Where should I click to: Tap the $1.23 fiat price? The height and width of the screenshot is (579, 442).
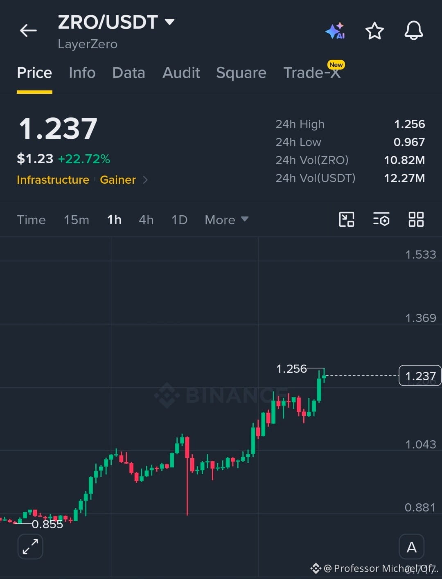click(35, 159)
